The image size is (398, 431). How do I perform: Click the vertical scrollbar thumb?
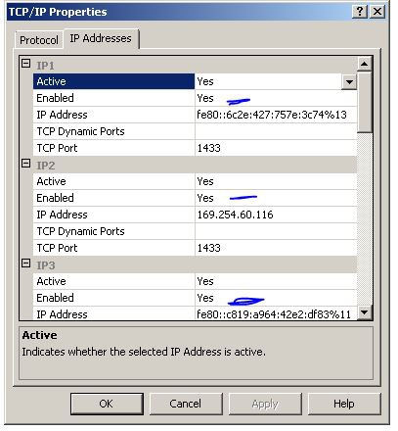tap(365, 102)
